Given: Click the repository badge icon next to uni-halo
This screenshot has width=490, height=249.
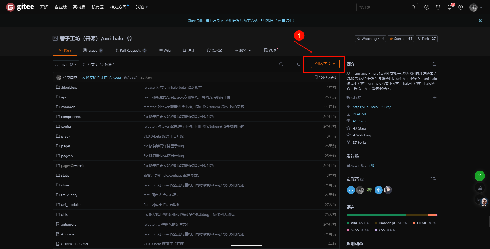Looking at the screenshot, I should (x=129, y=38).
